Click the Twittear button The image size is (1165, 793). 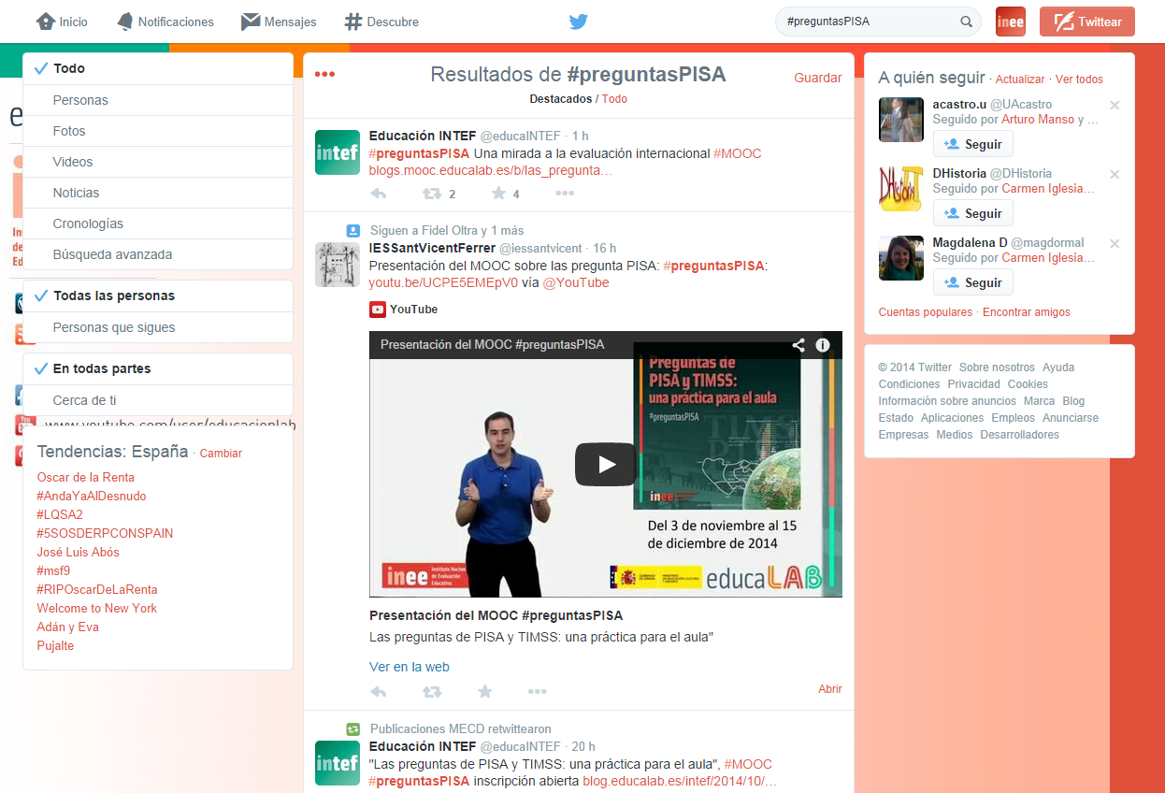point(1087,22)
